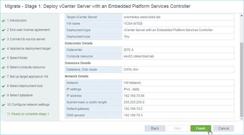Click the DNS servers value 192.168.70.3
This screenshot has width=244, height=135.
coord(133,115)
